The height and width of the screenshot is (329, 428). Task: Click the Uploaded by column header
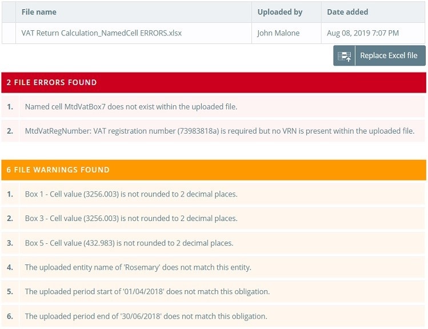(x=286, y=12)
